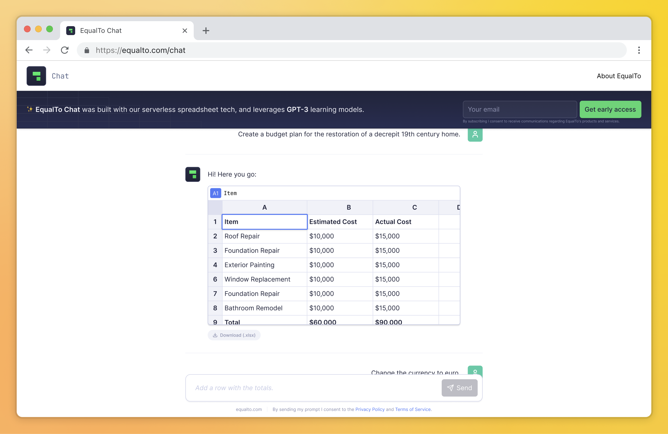This screenshot has width=668, height=434.
Task: Open the Privacy Policy link
Action: [370, 409]
